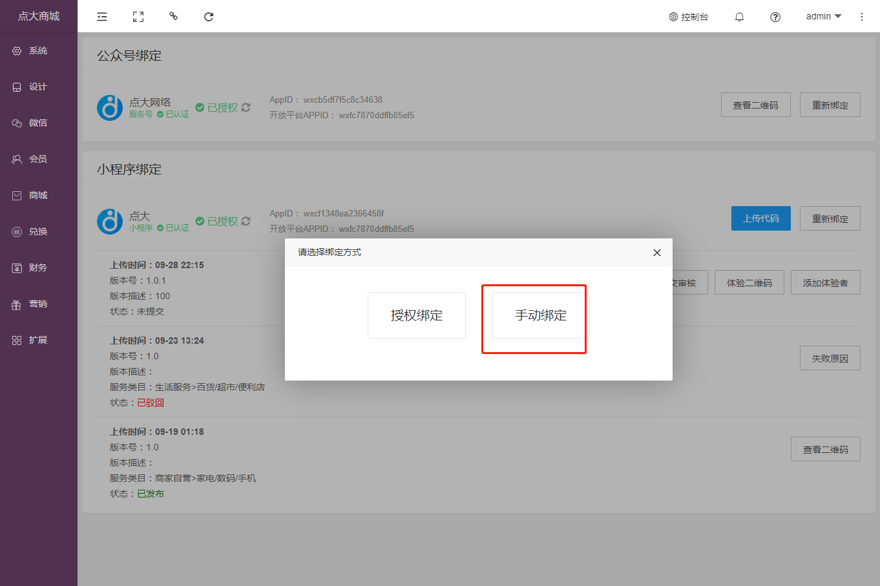
Task: Close the 请选择绑定方式 dialog
Action: coord(657,253)
